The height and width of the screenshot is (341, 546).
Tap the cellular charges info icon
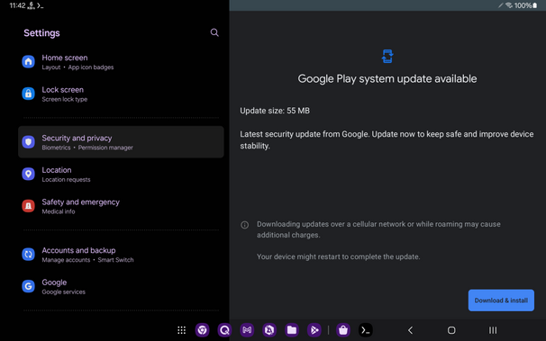(245, 225)
